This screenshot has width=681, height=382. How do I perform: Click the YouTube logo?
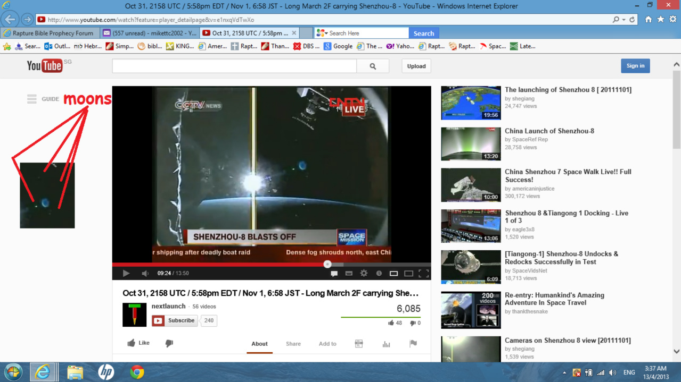pyautogui.click(x=45, y=65)
